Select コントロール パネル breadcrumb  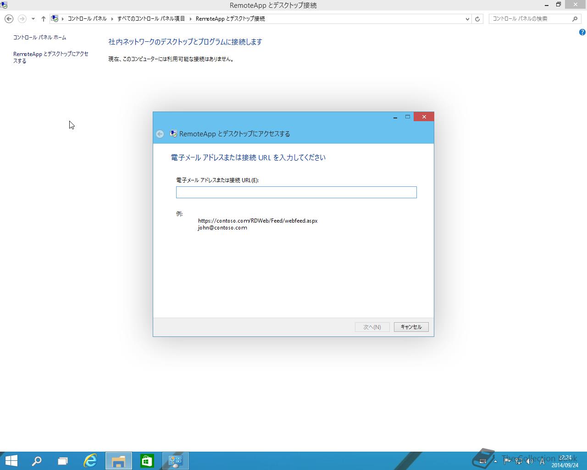(x=87, y=19)
